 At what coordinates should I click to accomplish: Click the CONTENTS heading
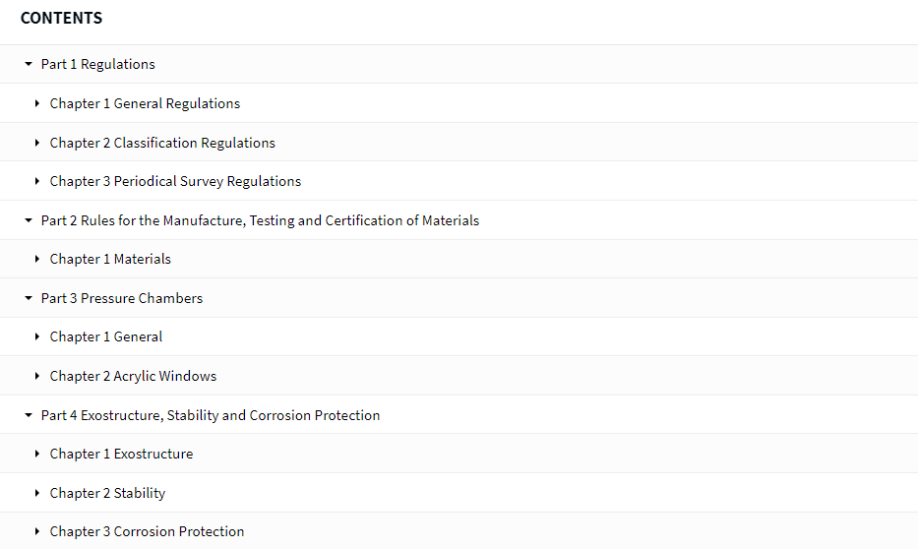tap(61, 18)
